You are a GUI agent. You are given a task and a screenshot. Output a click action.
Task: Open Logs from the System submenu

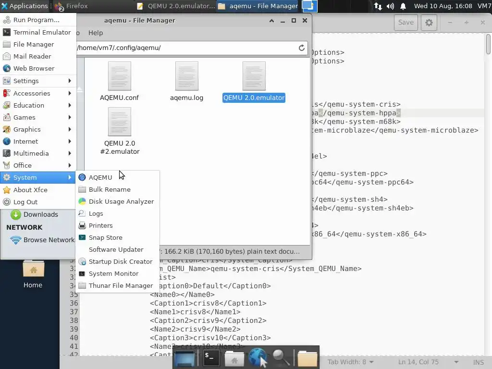117,213
